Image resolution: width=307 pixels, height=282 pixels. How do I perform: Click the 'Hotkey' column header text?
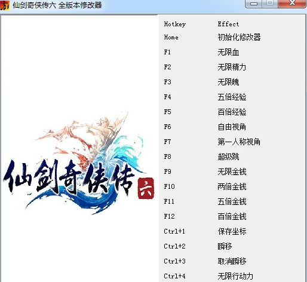[175, 24]
